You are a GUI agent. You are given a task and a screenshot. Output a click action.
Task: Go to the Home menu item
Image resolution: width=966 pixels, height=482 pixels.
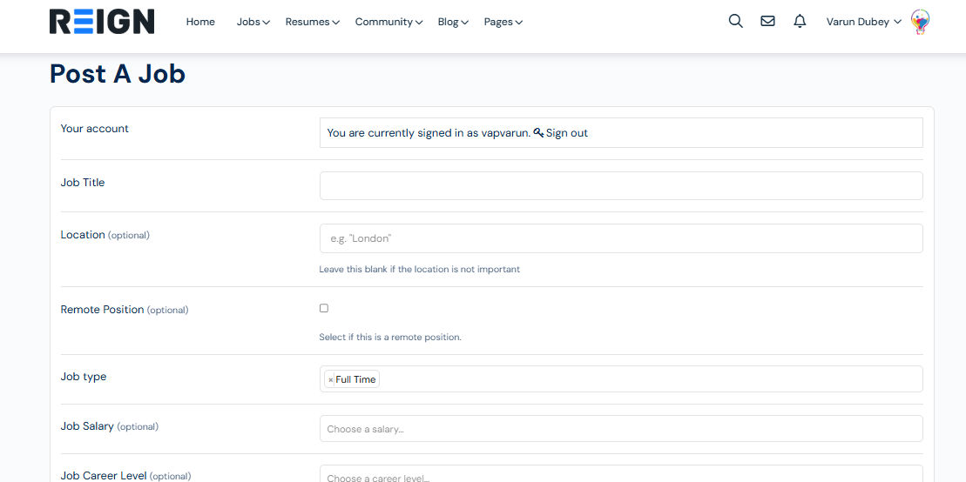(200, 22)
